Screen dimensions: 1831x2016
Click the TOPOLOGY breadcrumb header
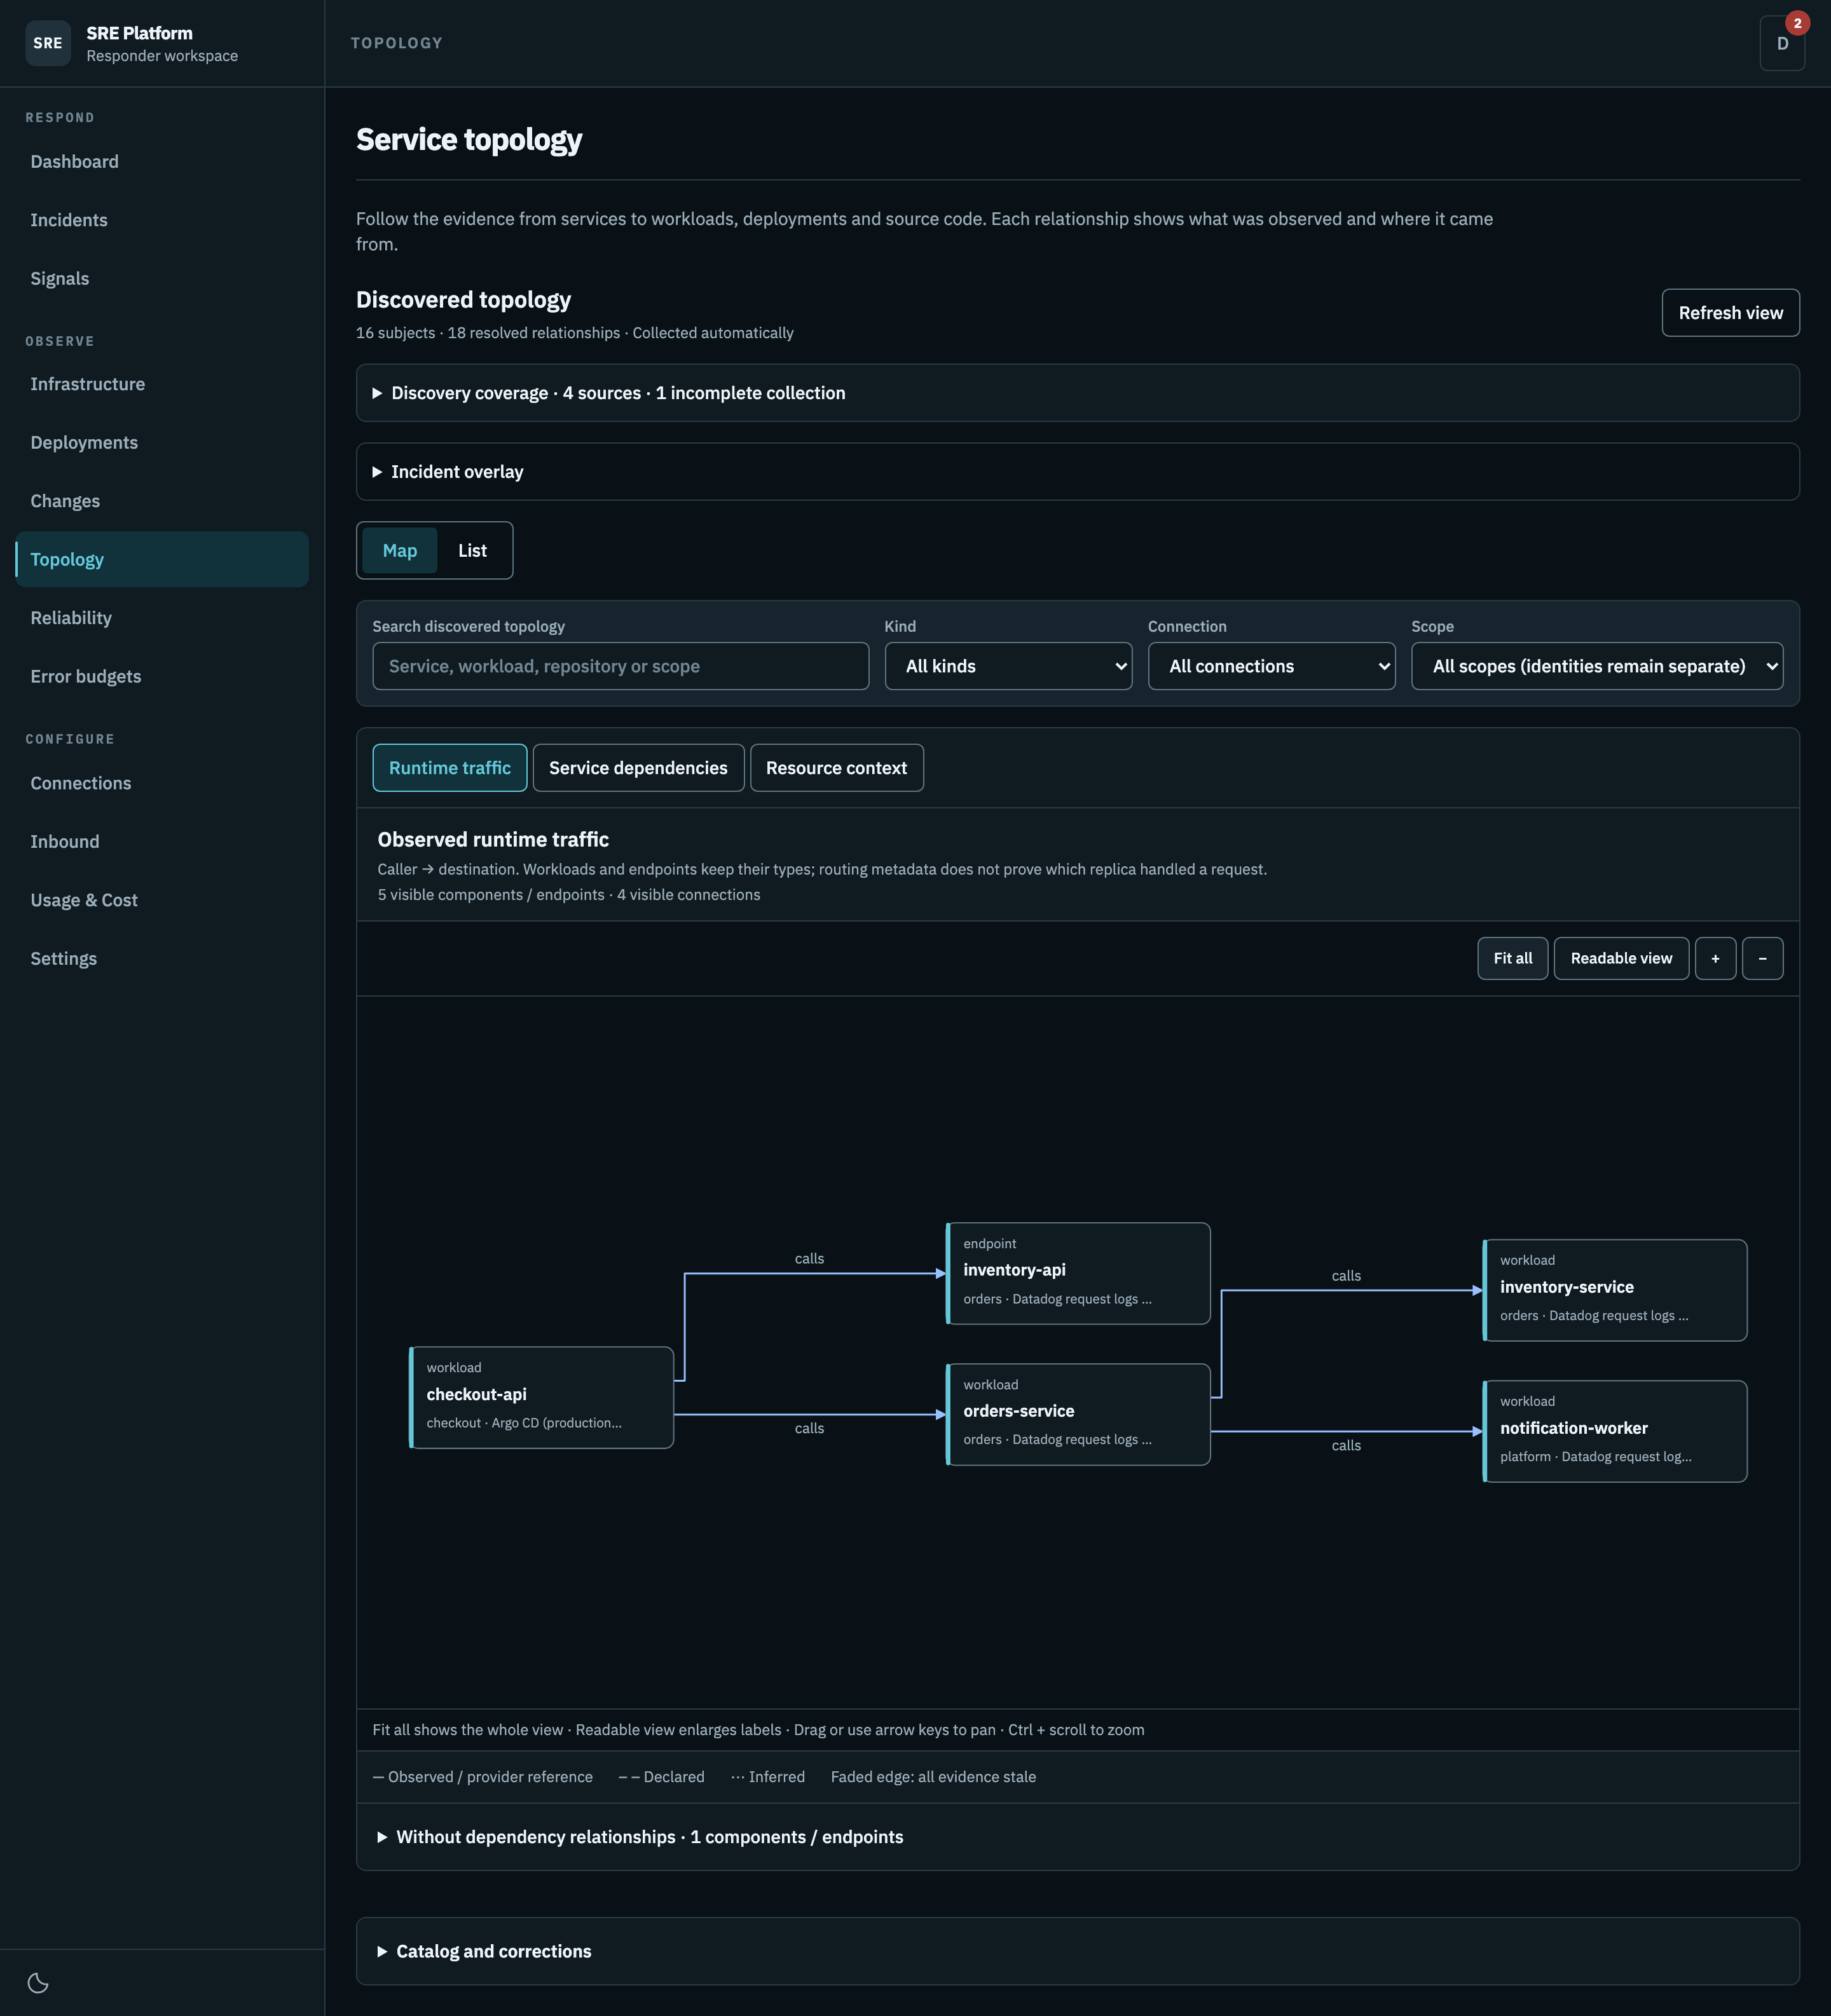point(396,43)
